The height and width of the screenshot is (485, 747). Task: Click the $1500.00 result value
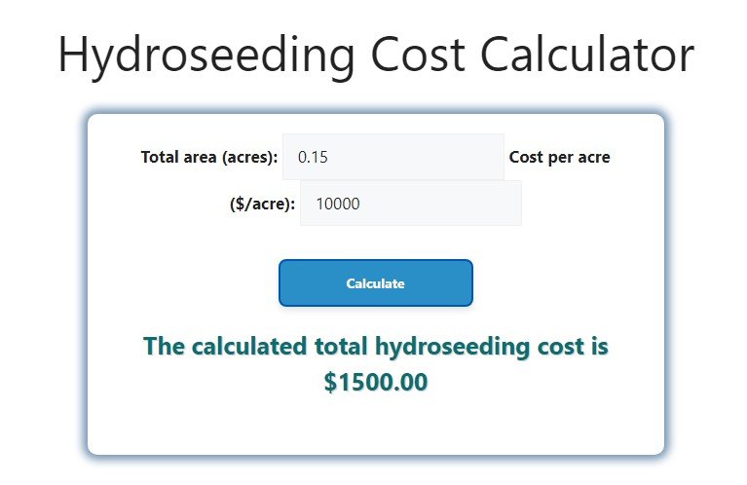point(376,383)
